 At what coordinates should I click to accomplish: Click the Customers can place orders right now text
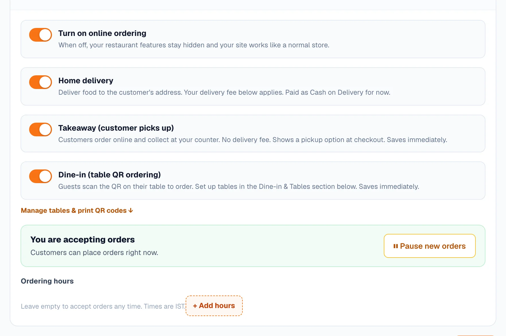[x=94, y=253]
